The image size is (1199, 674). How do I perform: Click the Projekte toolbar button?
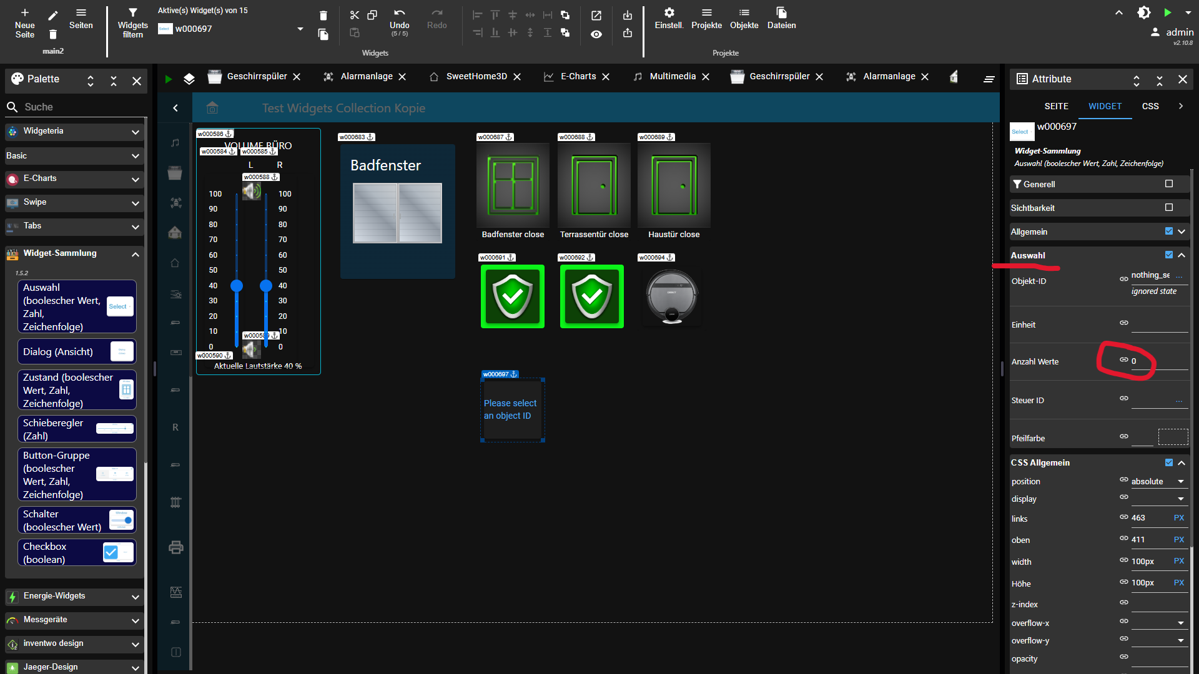(706, 18)
